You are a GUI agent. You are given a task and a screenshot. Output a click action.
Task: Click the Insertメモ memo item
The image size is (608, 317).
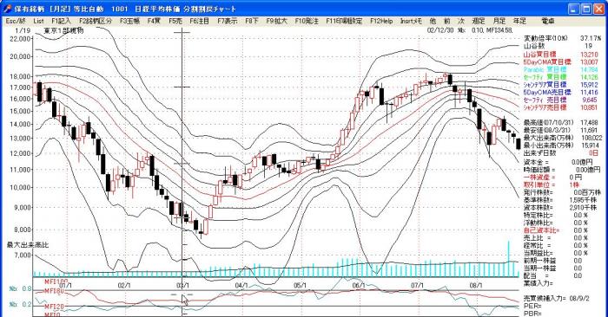pos(411,21)
